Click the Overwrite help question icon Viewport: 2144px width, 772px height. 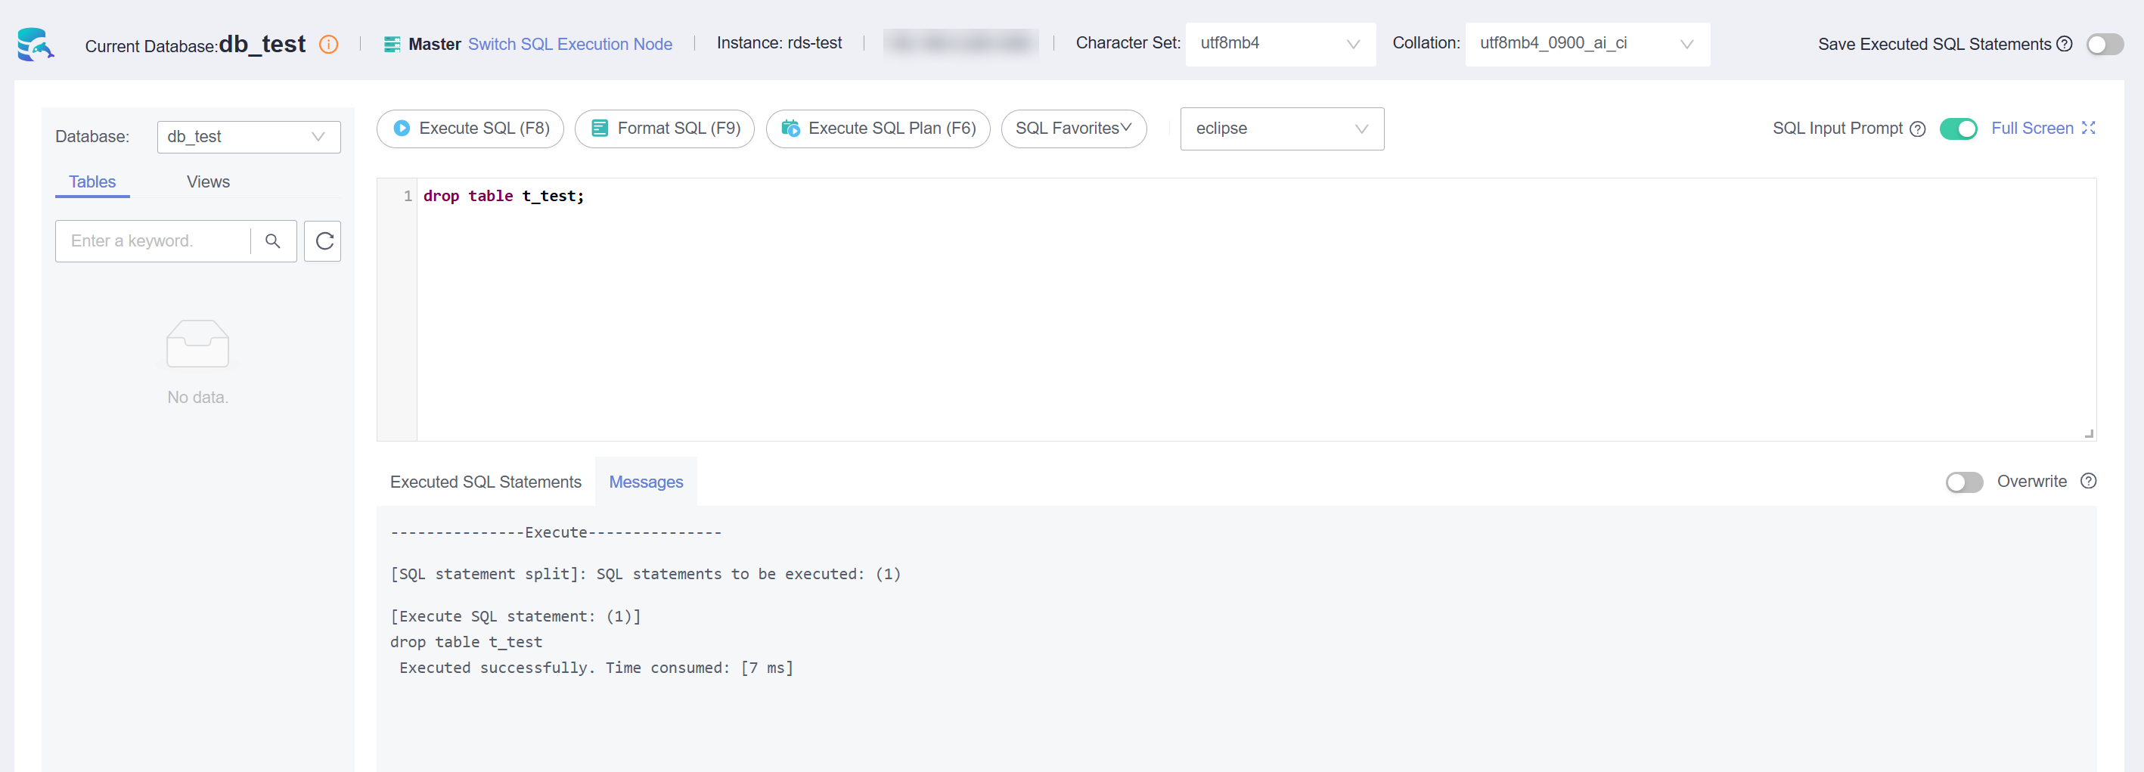pyautogui.click(x=2088, y=482)
